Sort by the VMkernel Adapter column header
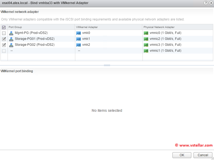 point(109,27)
